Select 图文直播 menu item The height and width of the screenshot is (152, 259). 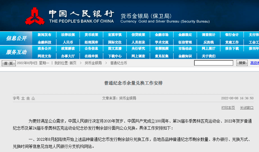coord(115,49)
